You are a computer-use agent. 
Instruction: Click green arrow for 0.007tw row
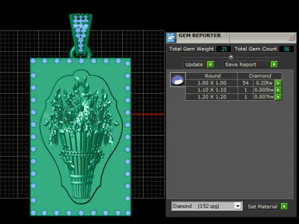278,97
